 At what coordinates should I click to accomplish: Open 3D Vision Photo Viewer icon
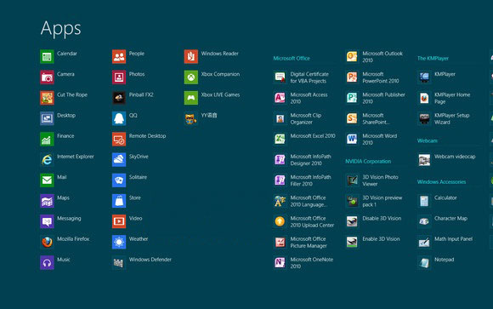click(352, 180)
